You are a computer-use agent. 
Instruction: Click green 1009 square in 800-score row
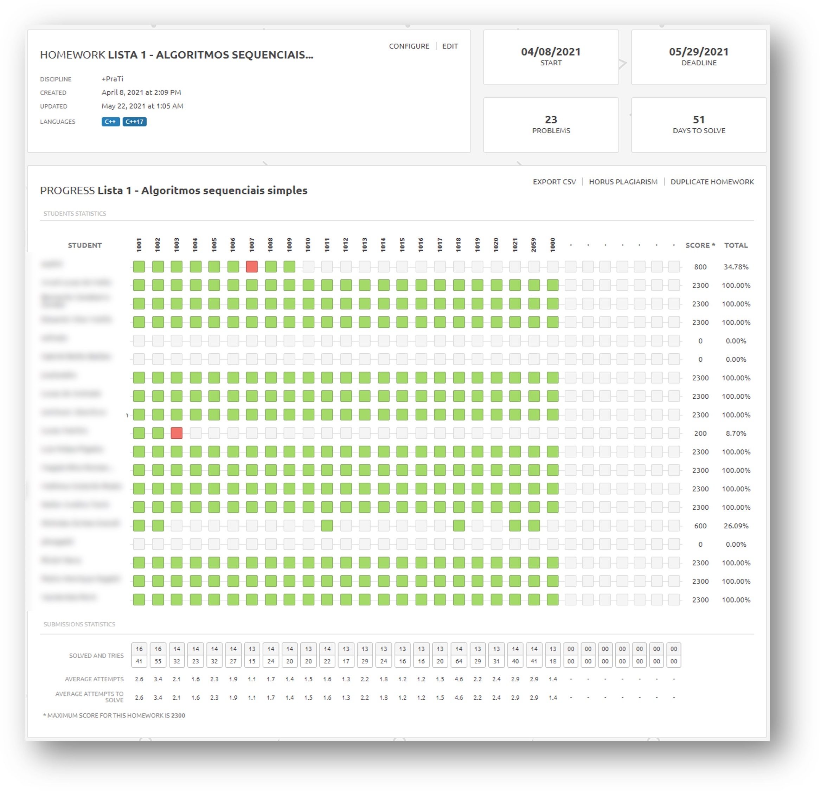coord(289,266)
